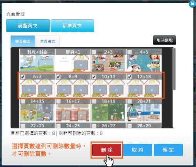Uncheck the 10+11 page spread checkbox
Image resolution: width=196 pixels, height=167 pixels.
click(x=94, y=77)
